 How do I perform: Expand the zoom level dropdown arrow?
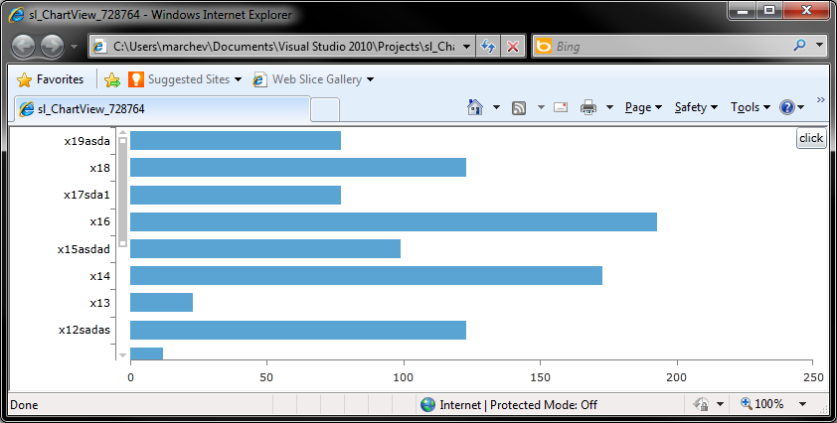click(x=802, y=404)
